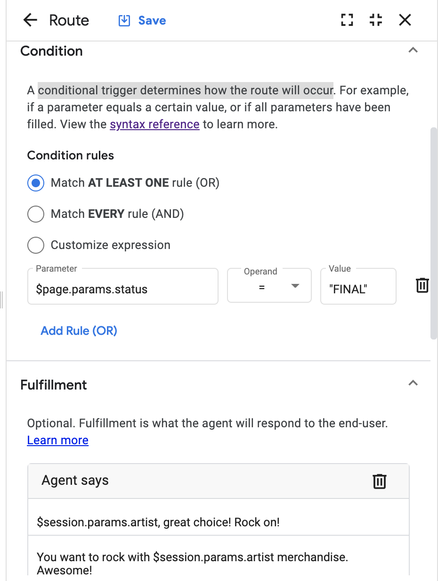Open the syntax reference link
Image resolution: width=438 pixels, height=581 pixels.
[154, 124]
